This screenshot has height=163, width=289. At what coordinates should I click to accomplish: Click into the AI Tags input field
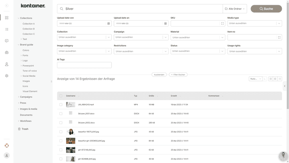[84, 65]
